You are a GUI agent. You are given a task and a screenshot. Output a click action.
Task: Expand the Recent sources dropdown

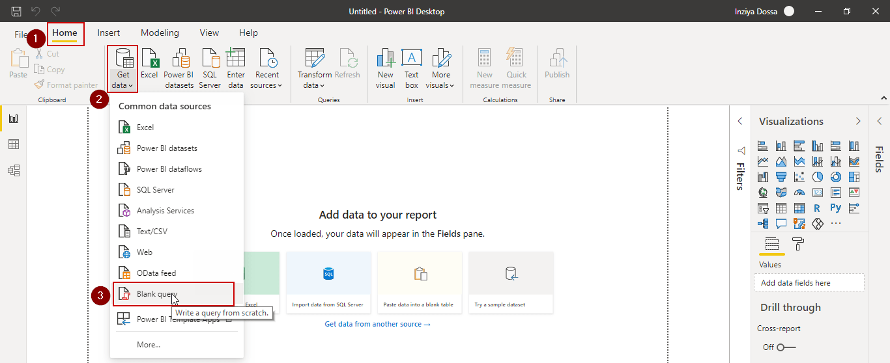click(266, 68)
